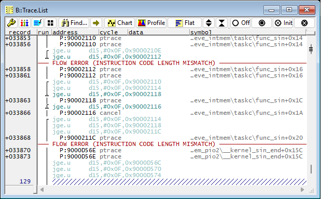Click symbol func_sin+0x20
The image size is (321, 199).
point(246,138)
